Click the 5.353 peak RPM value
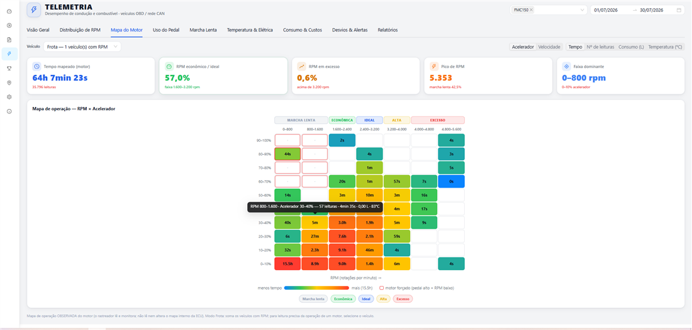692x330 pixels. click(442, 78)
